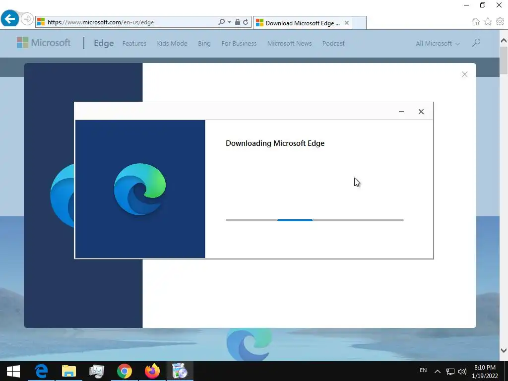
Task: Click the forward navigation arrow
Action: [x=27, y=19]
